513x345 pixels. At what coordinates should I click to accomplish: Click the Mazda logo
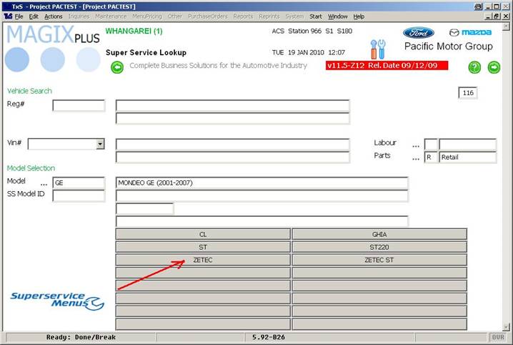(x=470, y=32)
